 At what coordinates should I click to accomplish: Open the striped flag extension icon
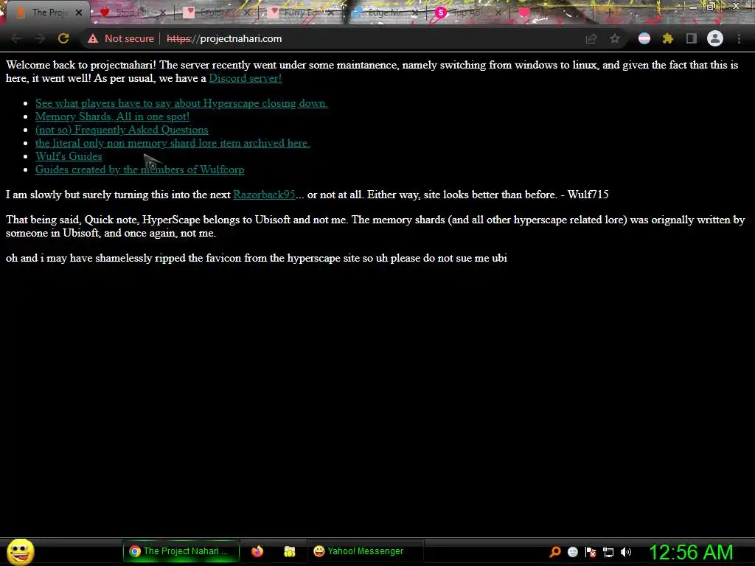[x=644, y=38]
